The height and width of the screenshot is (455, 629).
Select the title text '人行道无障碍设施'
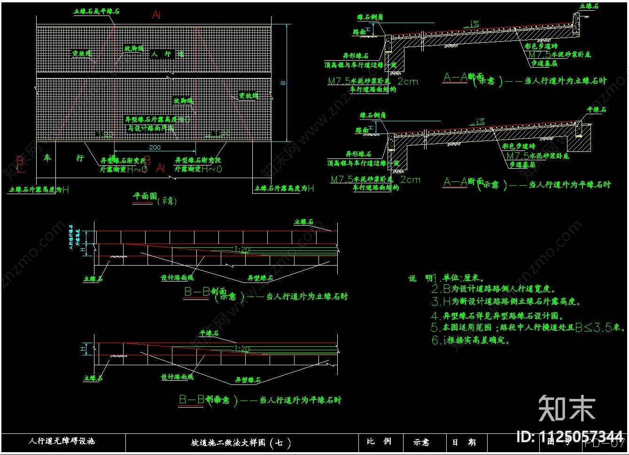click(x=62, y=441)
